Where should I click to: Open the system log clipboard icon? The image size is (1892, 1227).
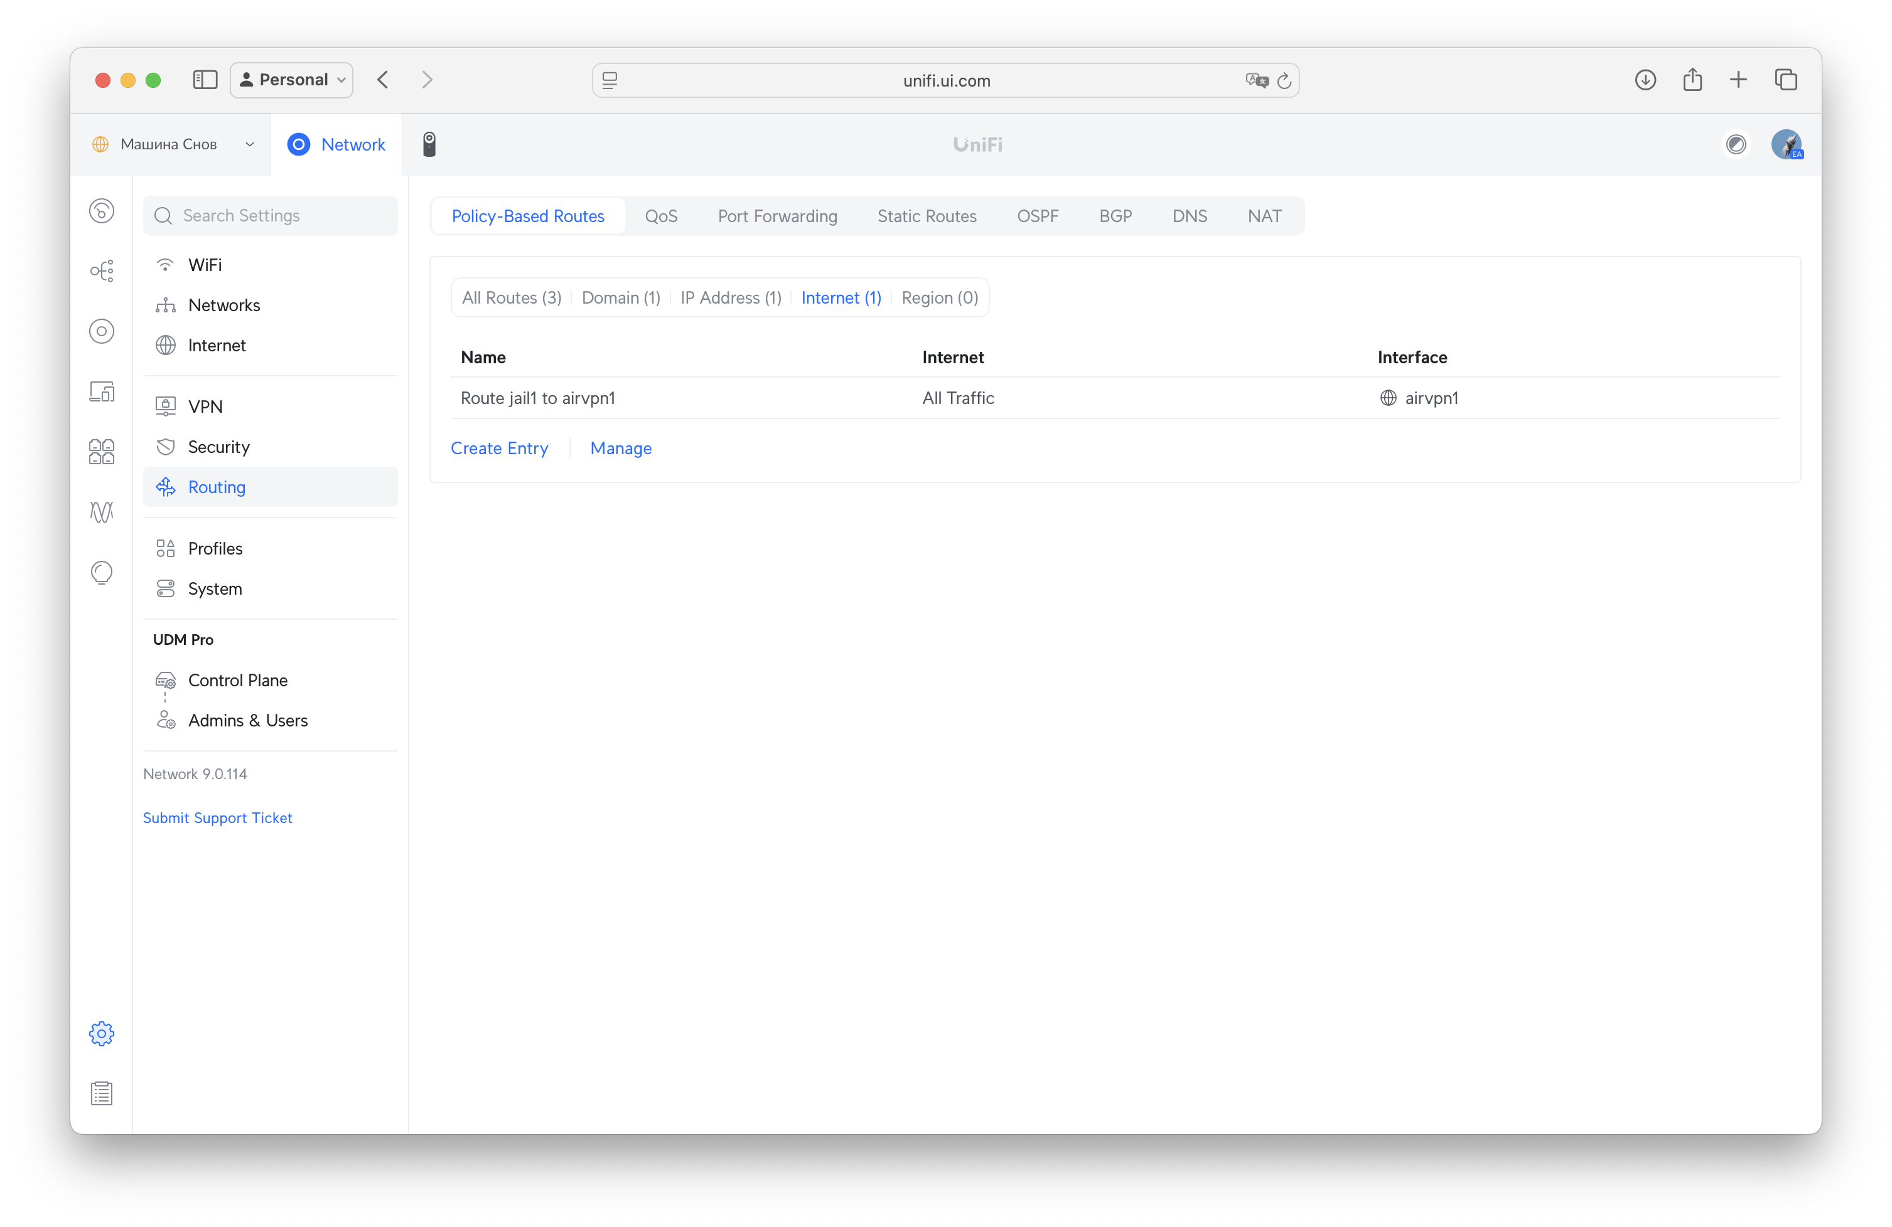click(x=102, y=1093)
